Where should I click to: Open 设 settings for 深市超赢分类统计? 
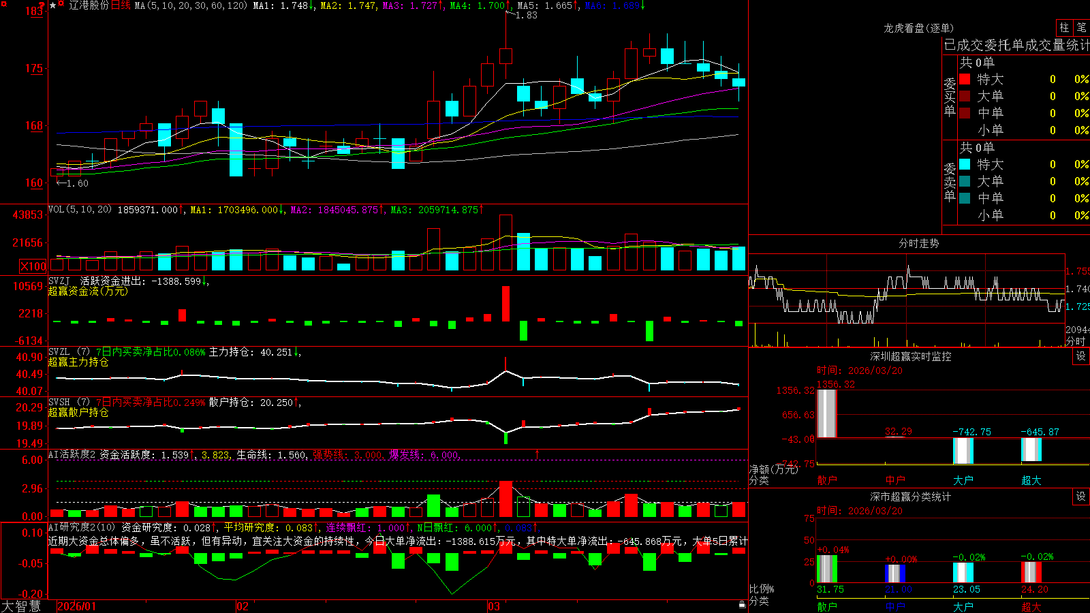tap(1081, 497)
